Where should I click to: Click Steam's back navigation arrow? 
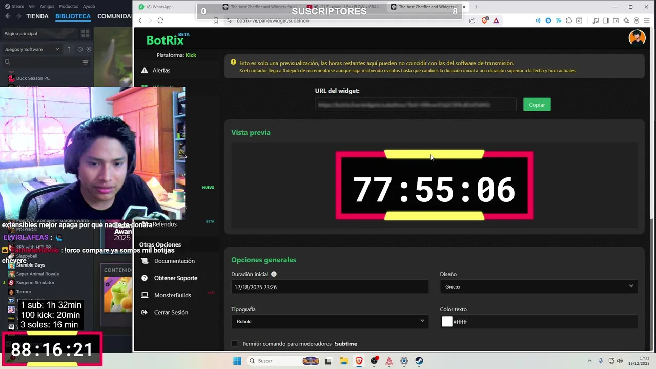(x=8, y=16)
